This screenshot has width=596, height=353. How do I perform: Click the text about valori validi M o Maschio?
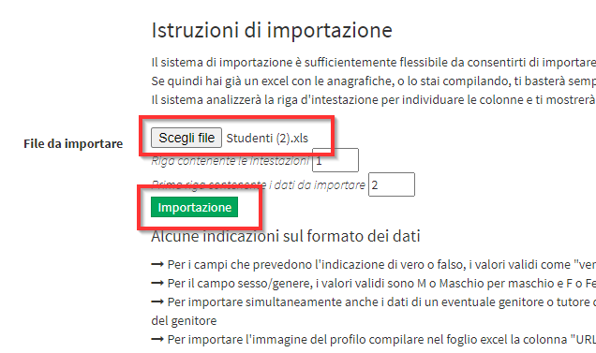tap(381, 284)
